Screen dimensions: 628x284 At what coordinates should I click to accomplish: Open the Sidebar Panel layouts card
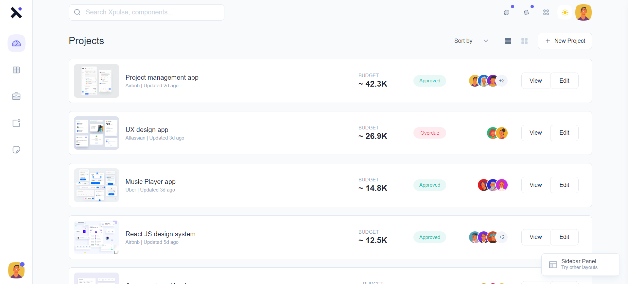click(580, 264)
